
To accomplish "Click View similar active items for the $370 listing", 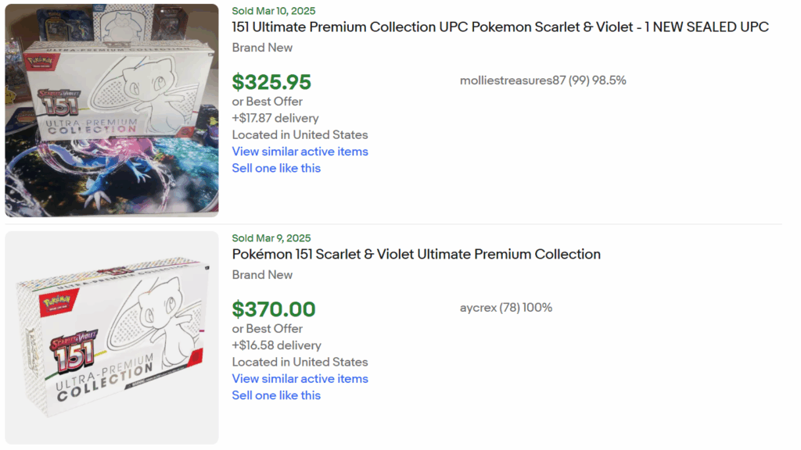I will [x=300, y=378].
